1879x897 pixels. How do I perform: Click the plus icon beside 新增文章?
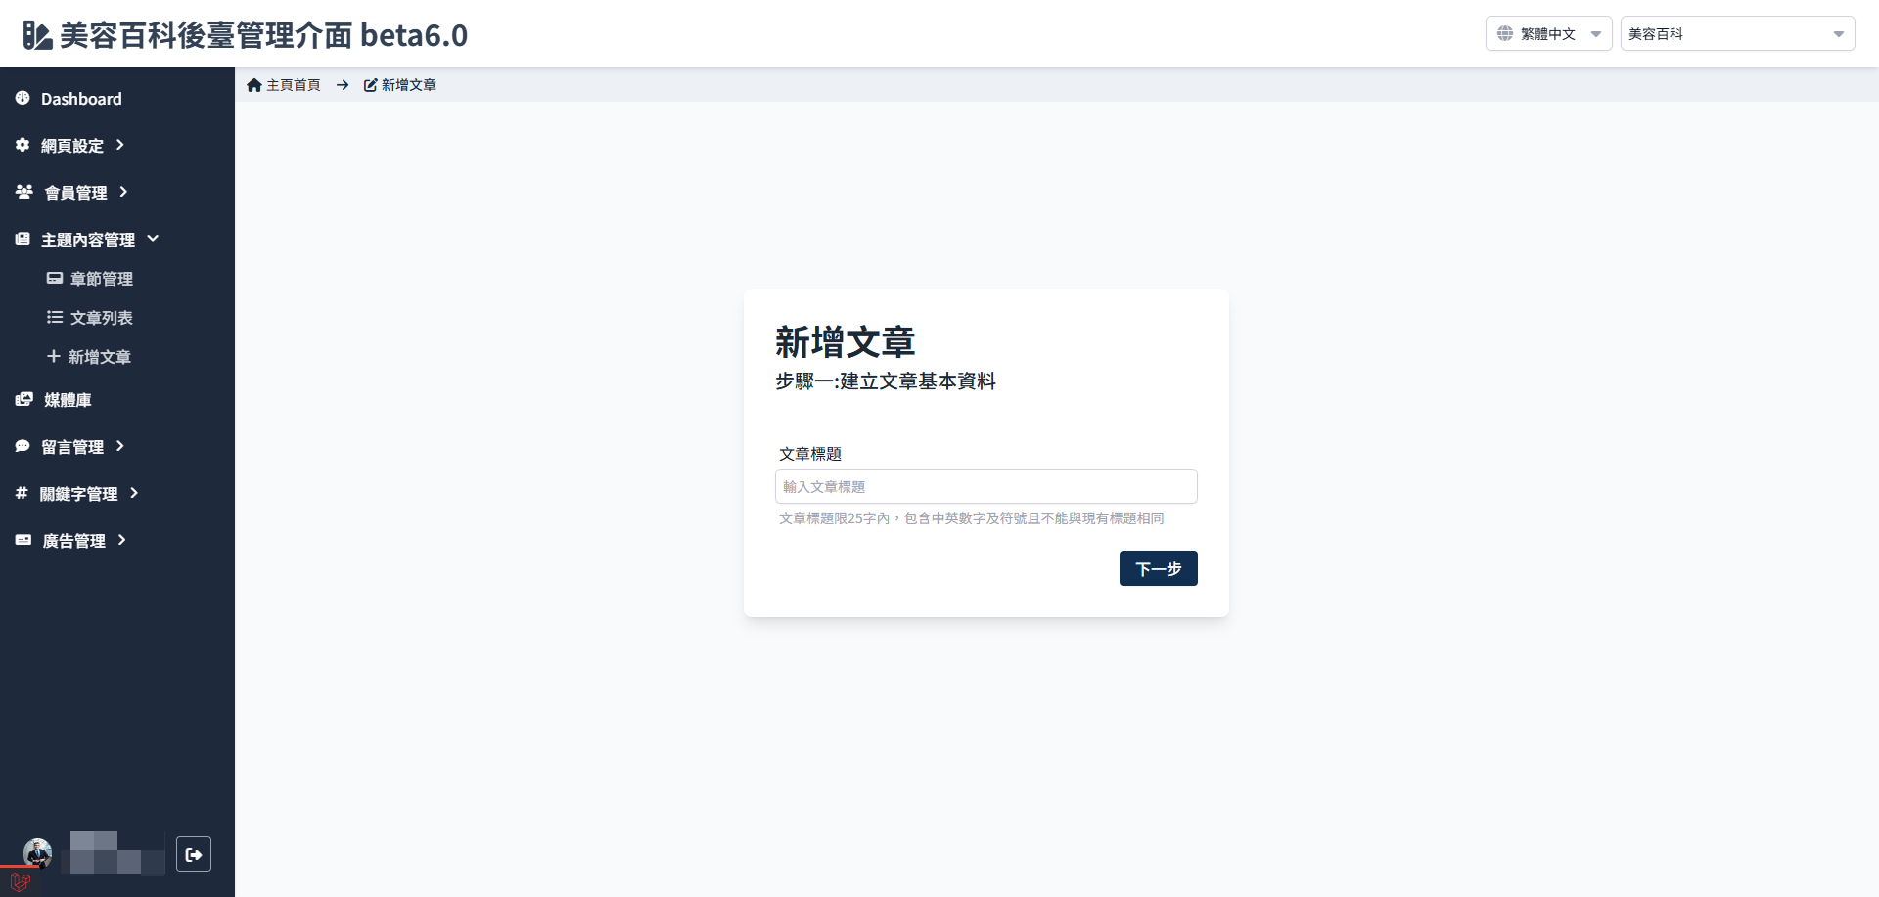(x=54, y=356)
